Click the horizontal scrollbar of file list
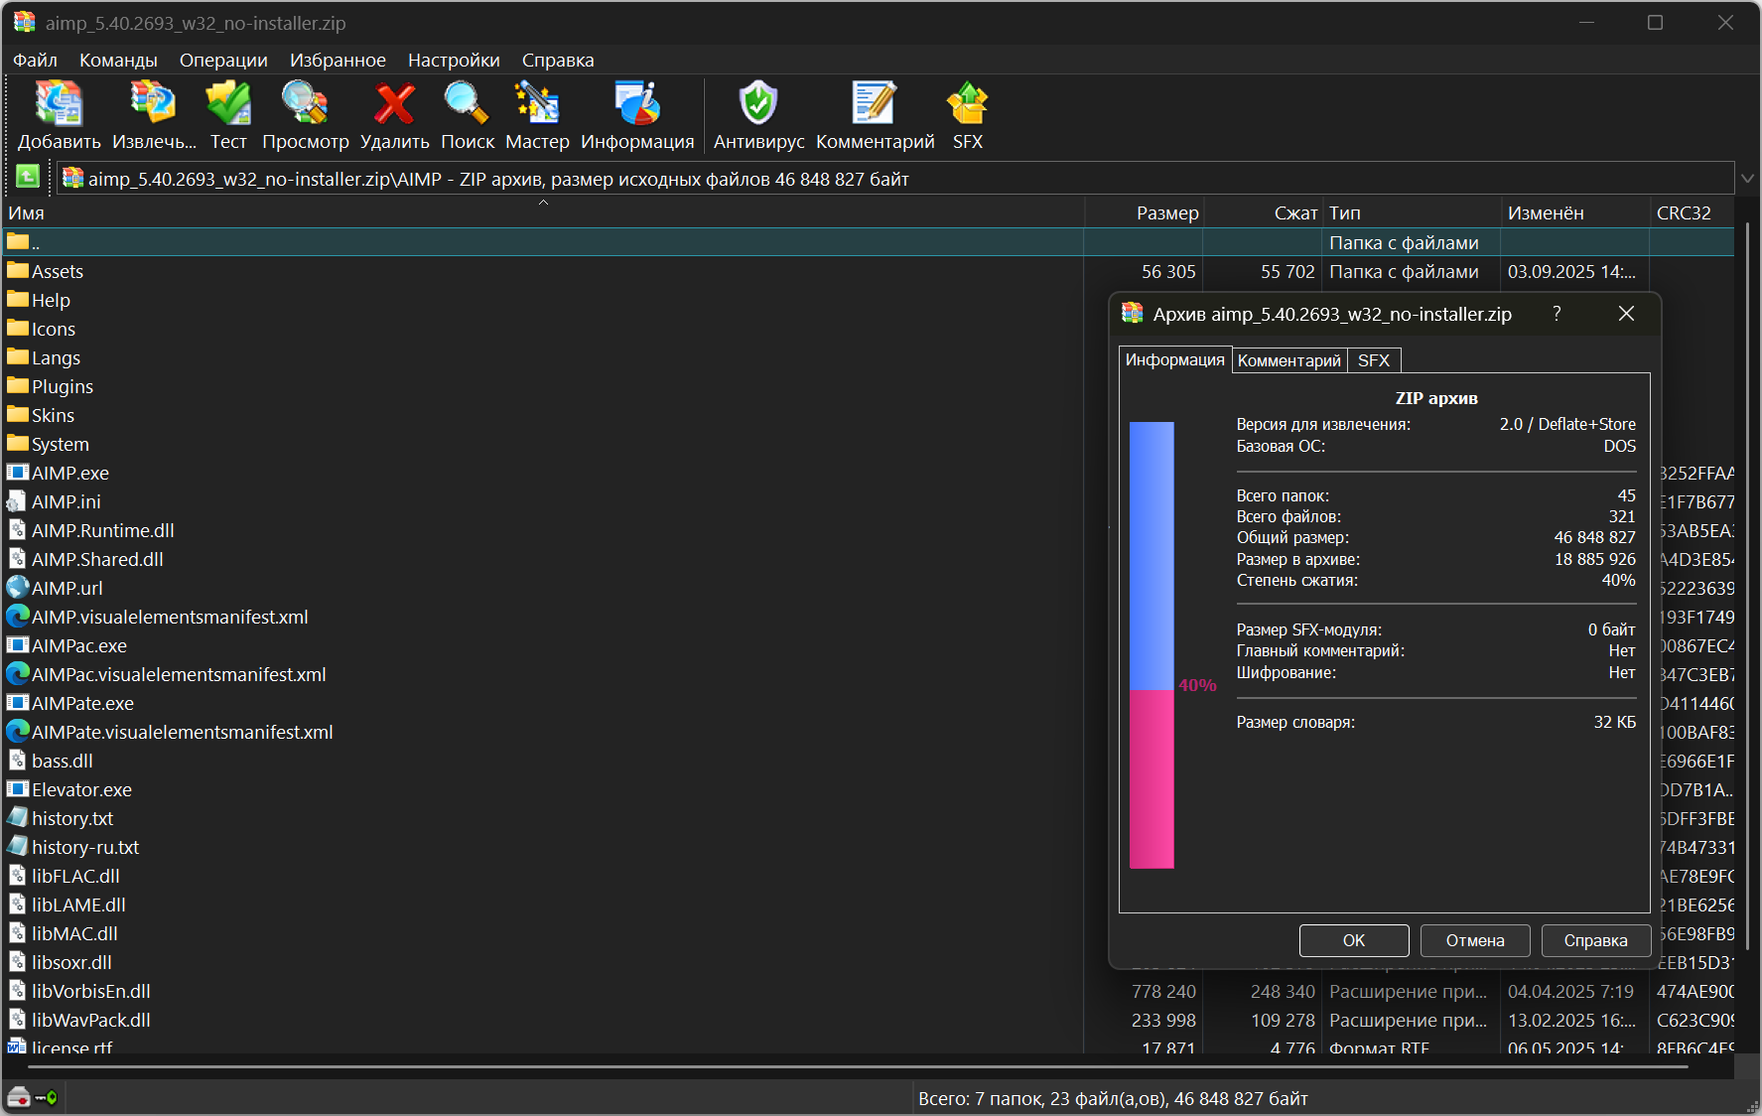Viewport: 1762px width, 1116px height. pos(859,1067)
